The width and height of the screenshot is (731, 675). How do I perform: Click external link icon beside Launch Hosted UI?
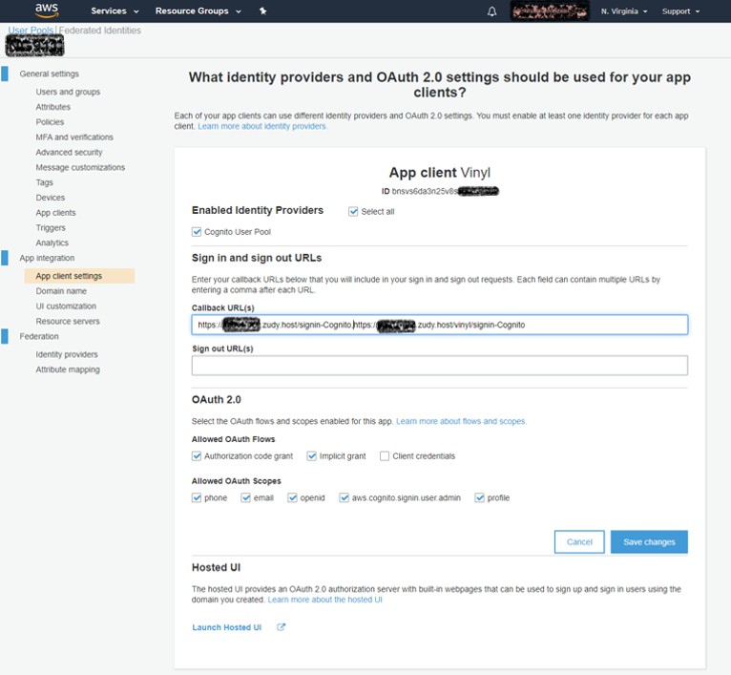coord(281,627)
